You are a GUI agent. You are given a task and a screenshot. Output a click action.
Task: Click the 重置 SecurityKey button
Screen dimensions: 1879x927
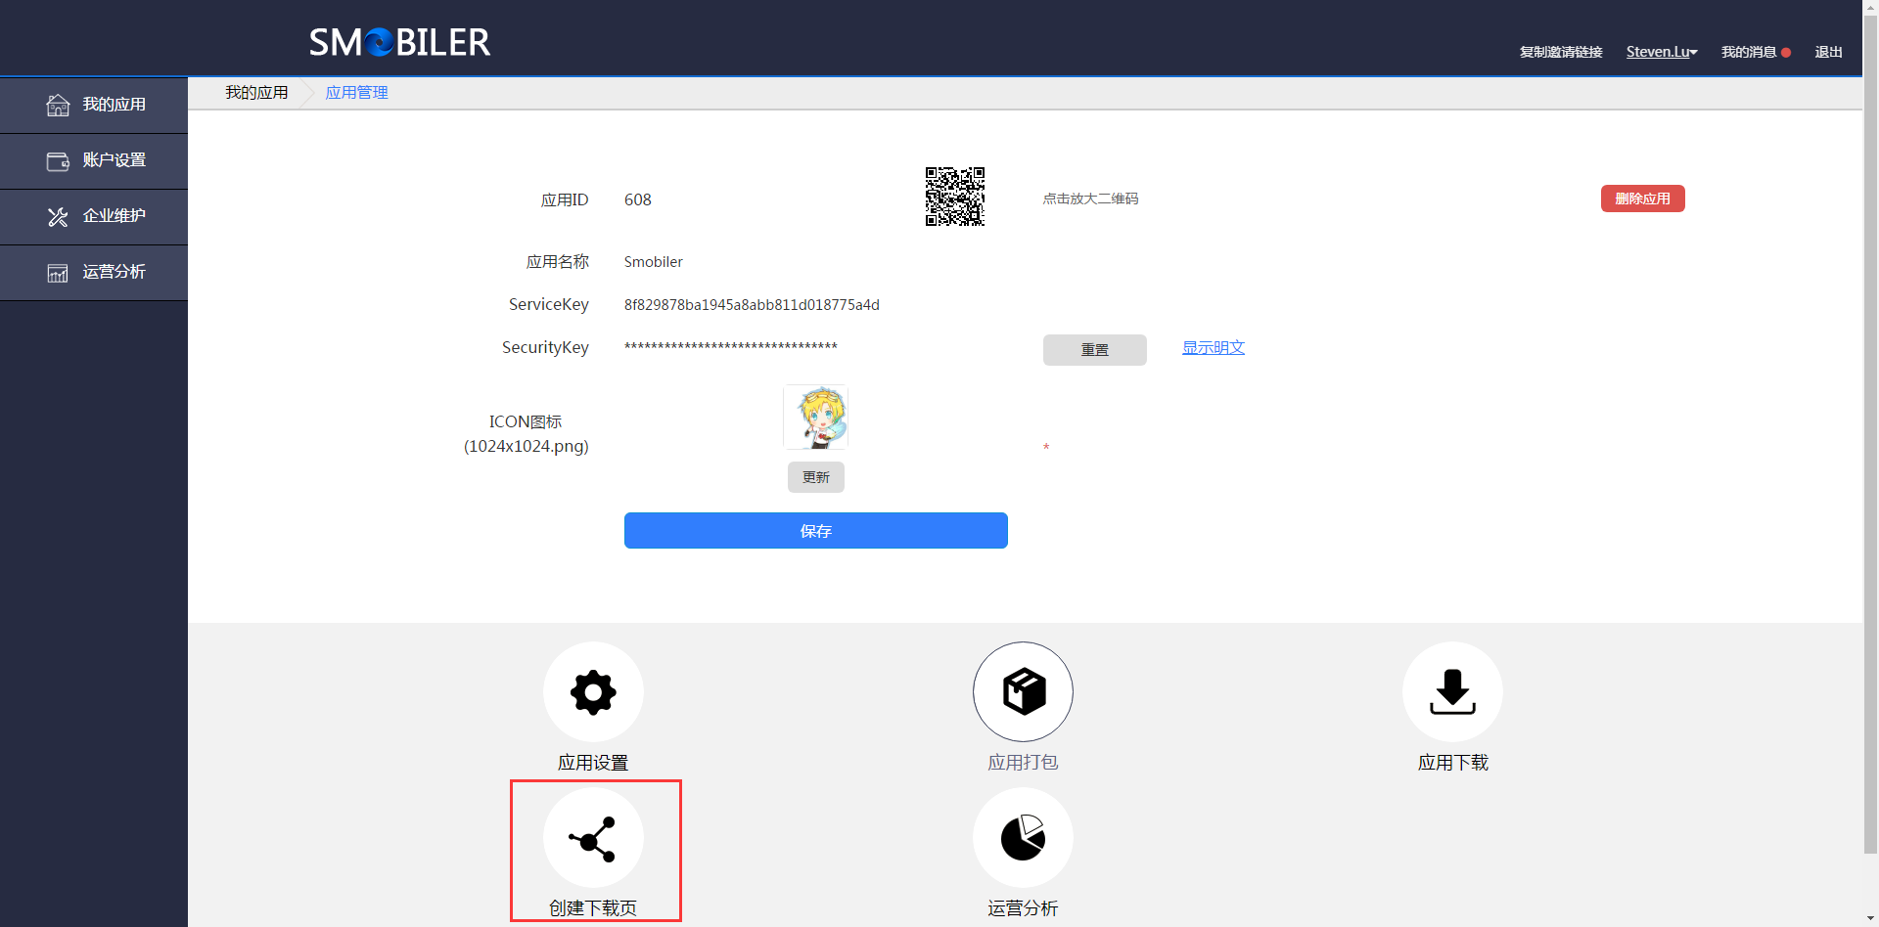click(x=1094, y=350)
